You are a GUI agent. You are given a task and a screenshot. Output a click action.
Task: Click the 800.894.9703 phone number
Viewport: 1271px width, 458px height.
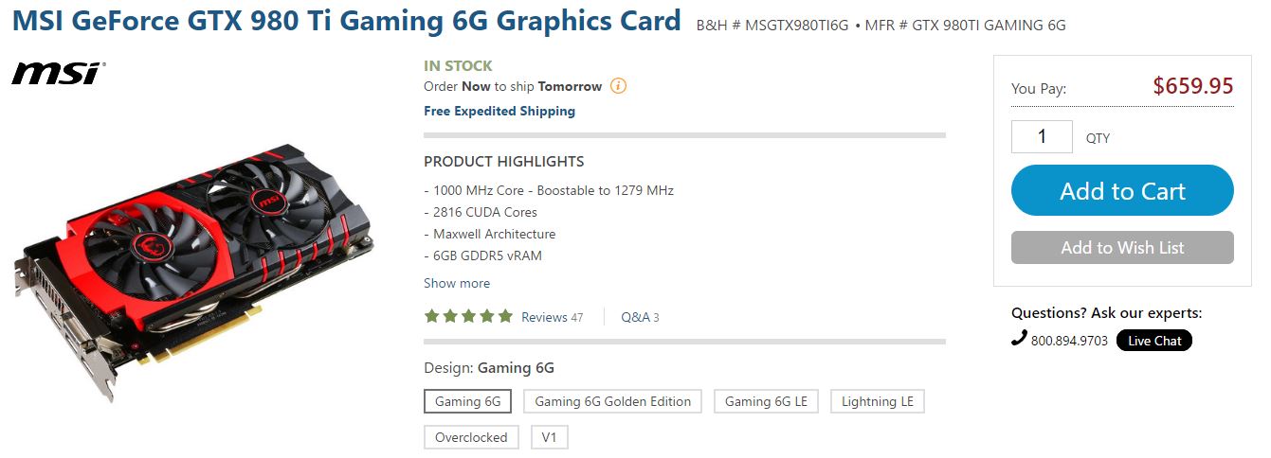pyautogui.click(x=1069, y=341)
